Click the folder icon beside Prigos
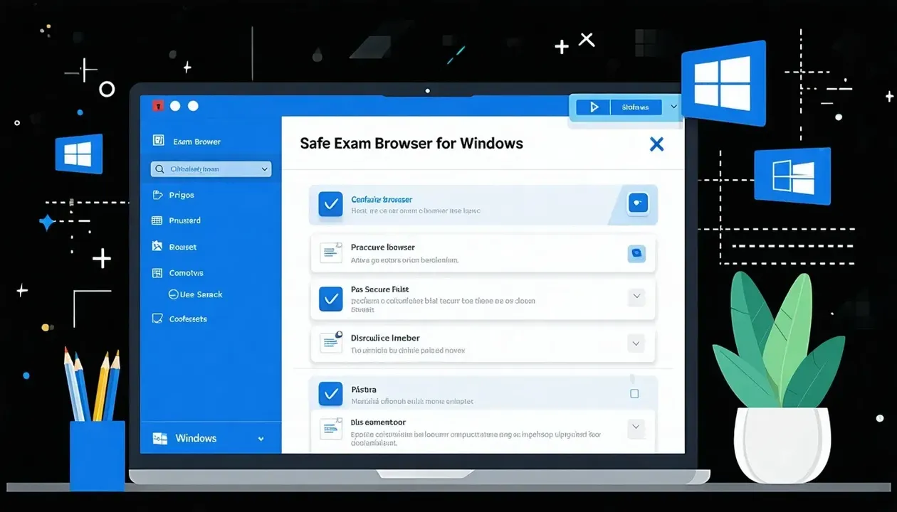 coord(157,195)
